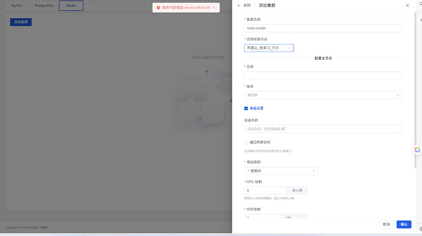Click the red error icon in the toast

point(158,7)
